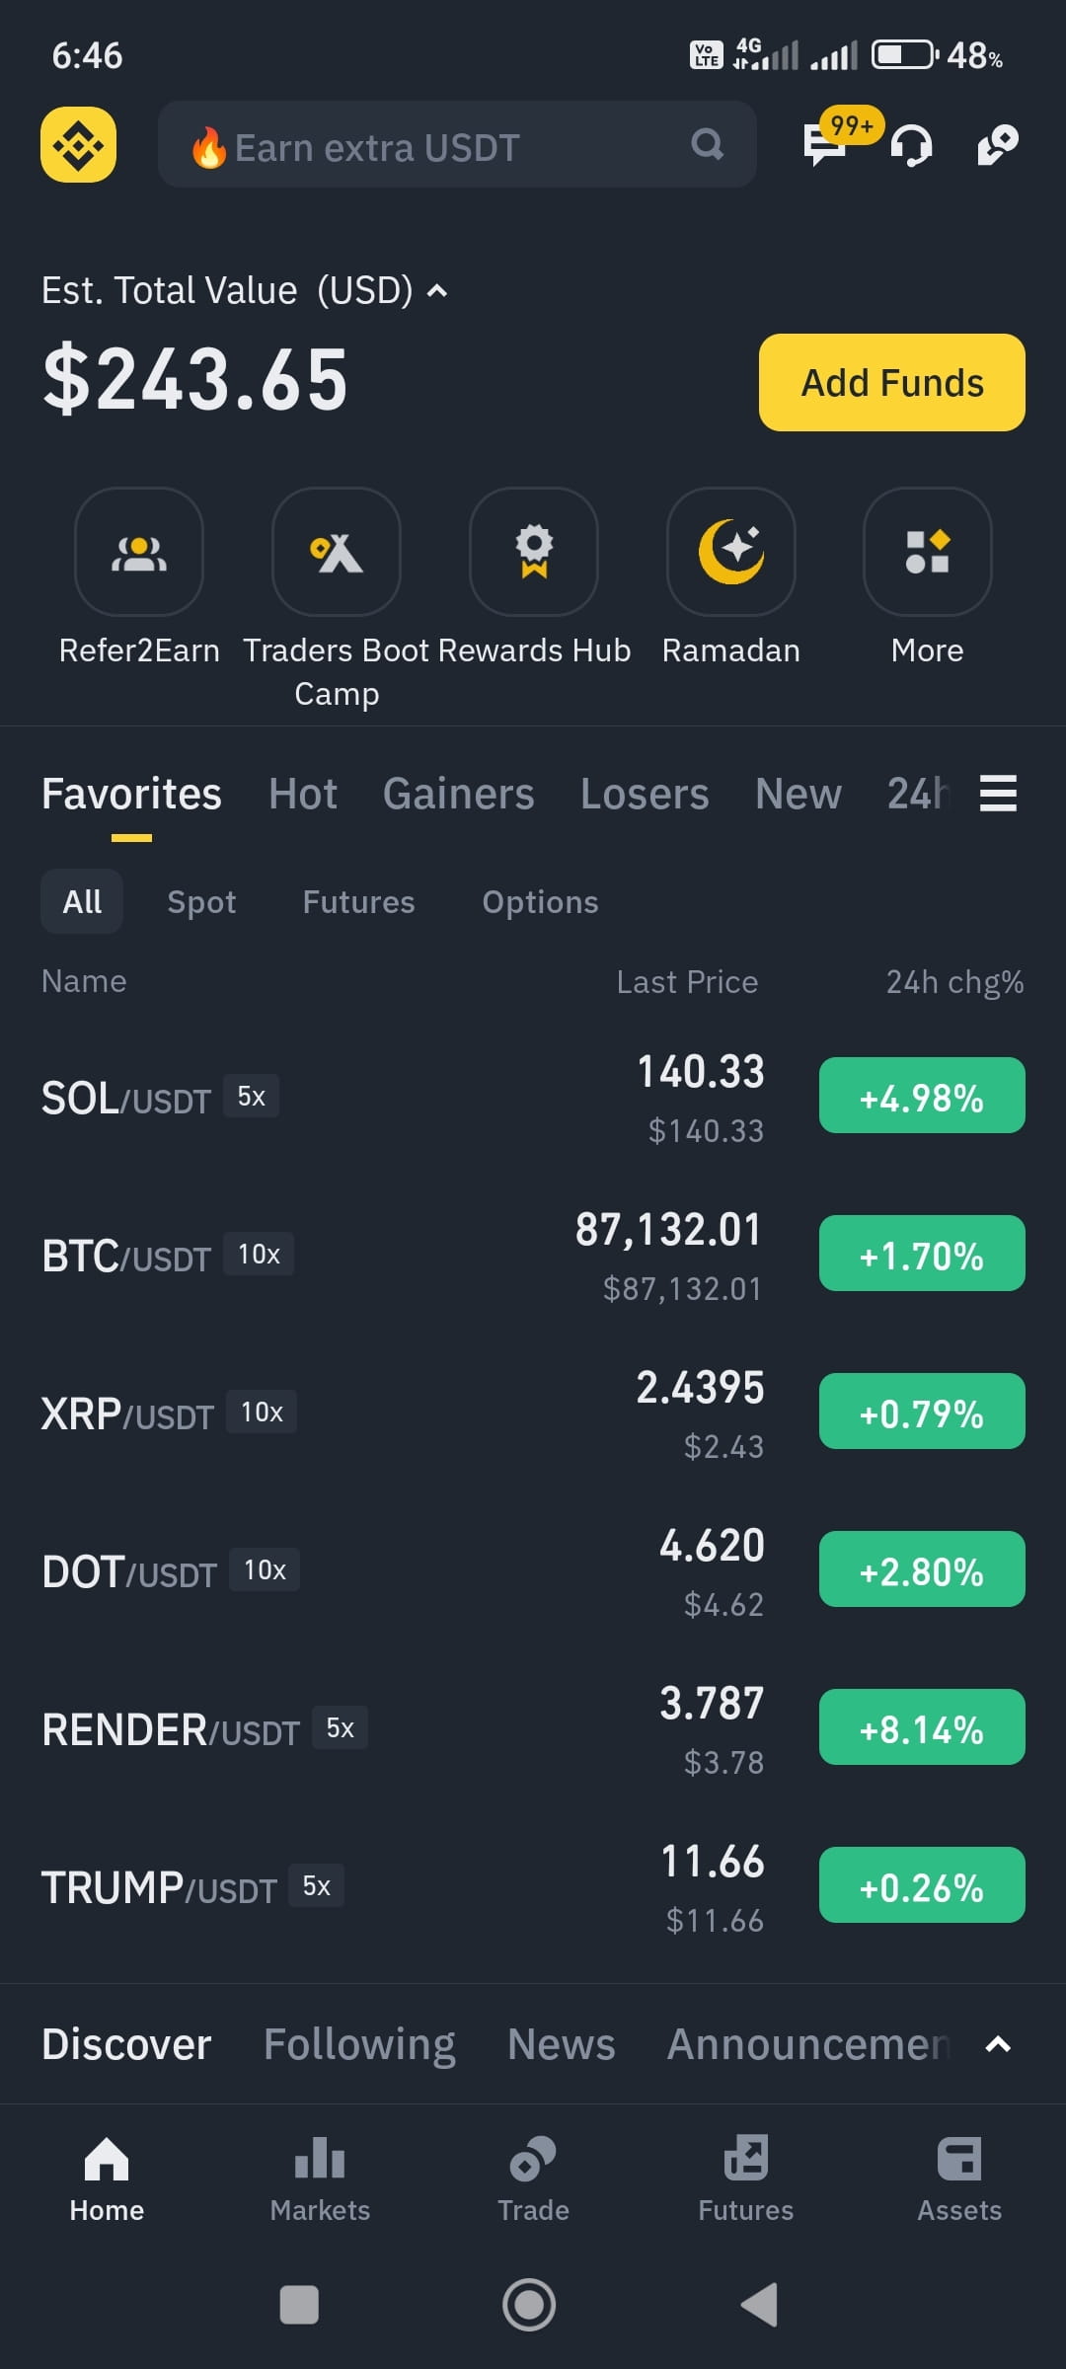Screen dimensions: 1066x2369
Task: Open the More shortcuts icon
Action: [928, 552]
